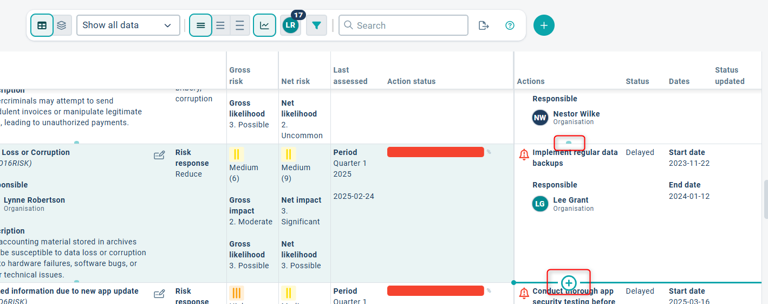Click the alert bell beside data backups action
Viewport: 768px width, 304px height.
[x=524, y=155]
